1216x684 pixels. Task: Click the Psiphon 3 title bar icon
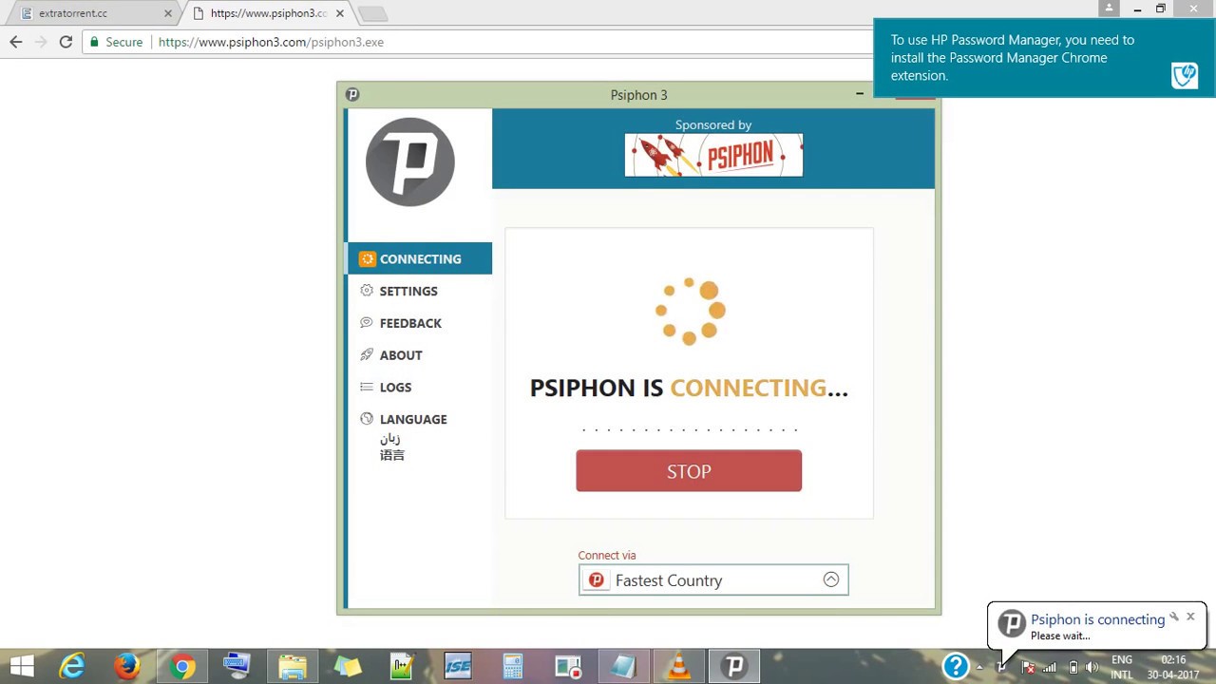(352, 94)
